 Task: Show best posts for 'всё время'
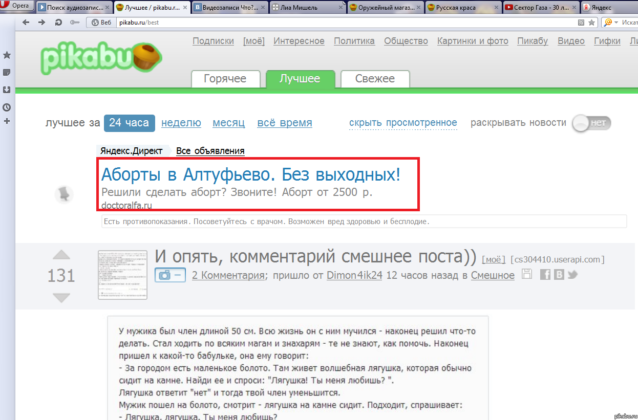(x=285, y=123)
